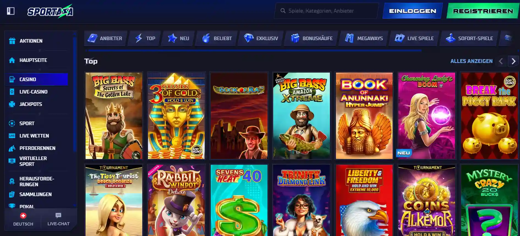Click the Sofort-Spiele joystick icon
The image size is (520, 236).
click(450, 38)
